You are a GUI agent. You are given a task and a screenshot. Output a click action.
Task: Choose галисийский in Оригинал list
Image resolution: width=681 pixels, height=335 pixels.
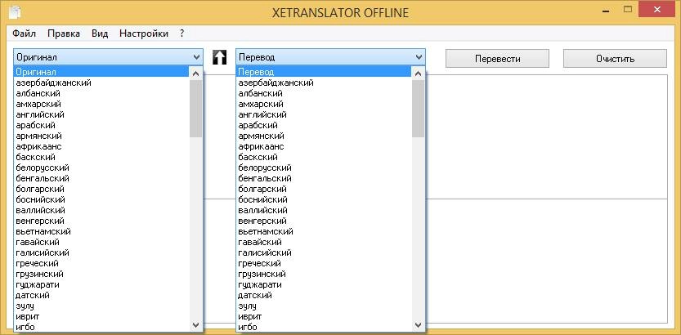tap(101, 252)
